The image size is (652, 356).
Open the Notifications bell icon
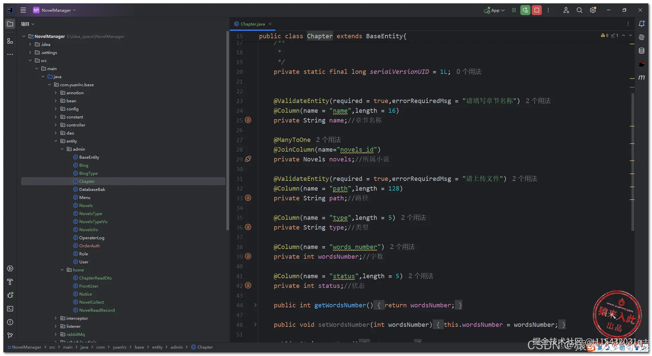coord(642,24)
